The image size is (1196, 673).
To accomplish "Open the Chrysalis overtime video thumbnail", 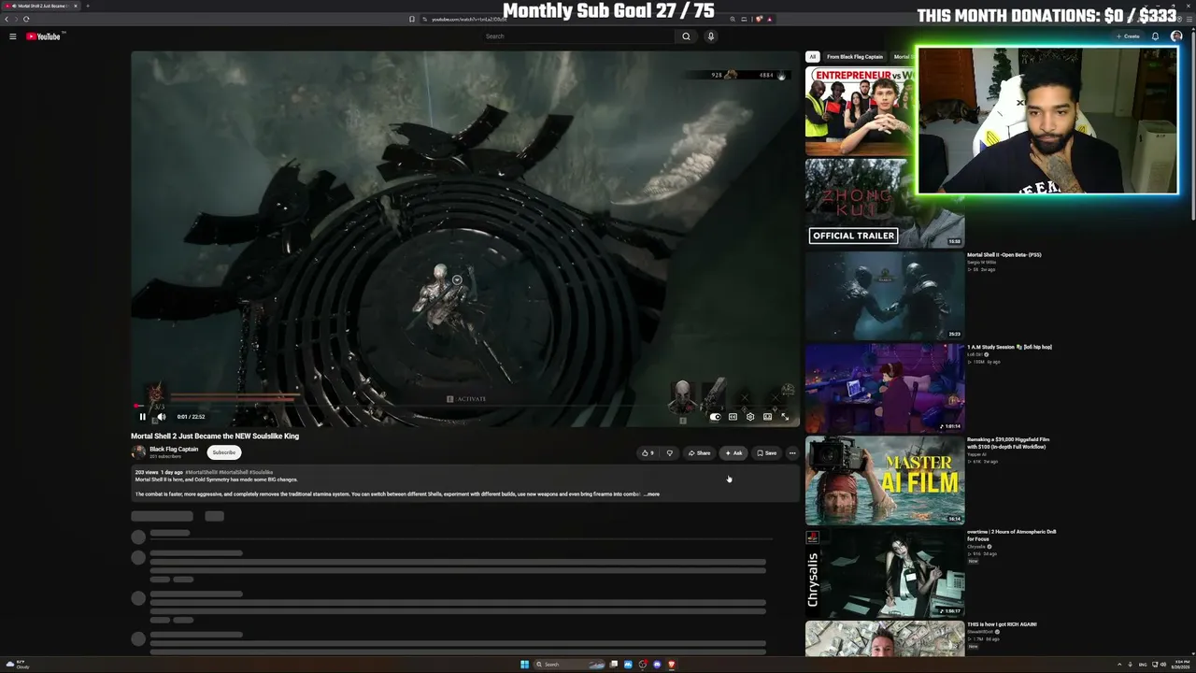I will point(885,573).
